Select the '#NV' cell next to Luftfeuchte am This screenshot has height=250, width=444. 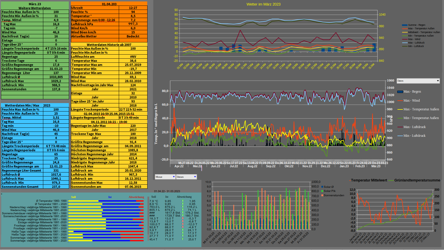pos(133,57)
